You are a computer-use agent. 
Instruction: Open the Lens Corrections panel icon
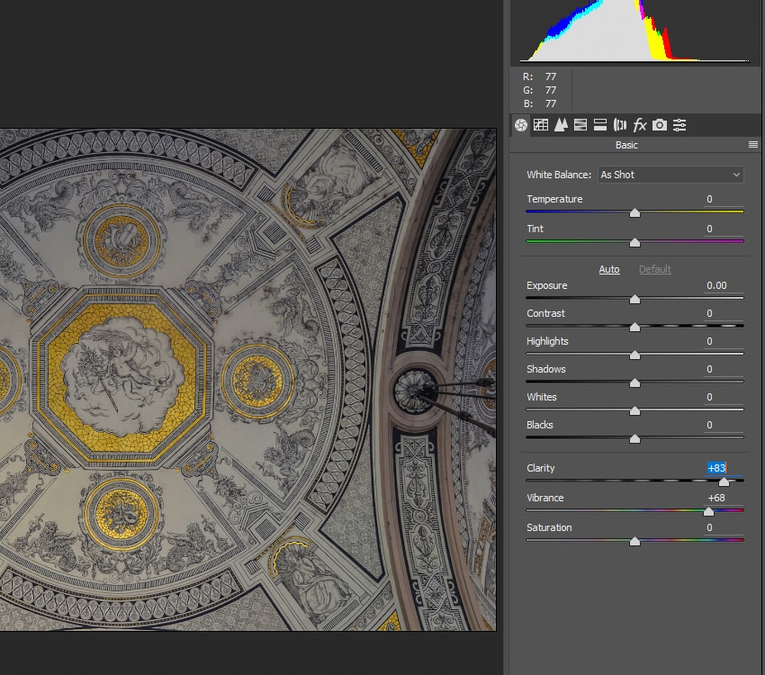click(619, 125)
